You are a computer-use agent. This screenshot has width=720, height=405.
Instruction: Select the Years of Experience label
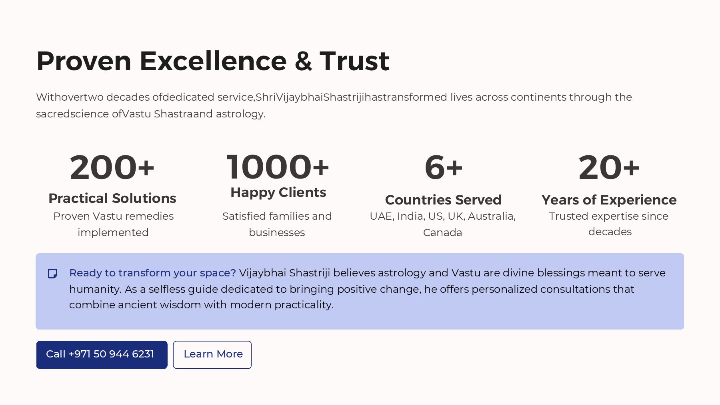coord(609,200)
